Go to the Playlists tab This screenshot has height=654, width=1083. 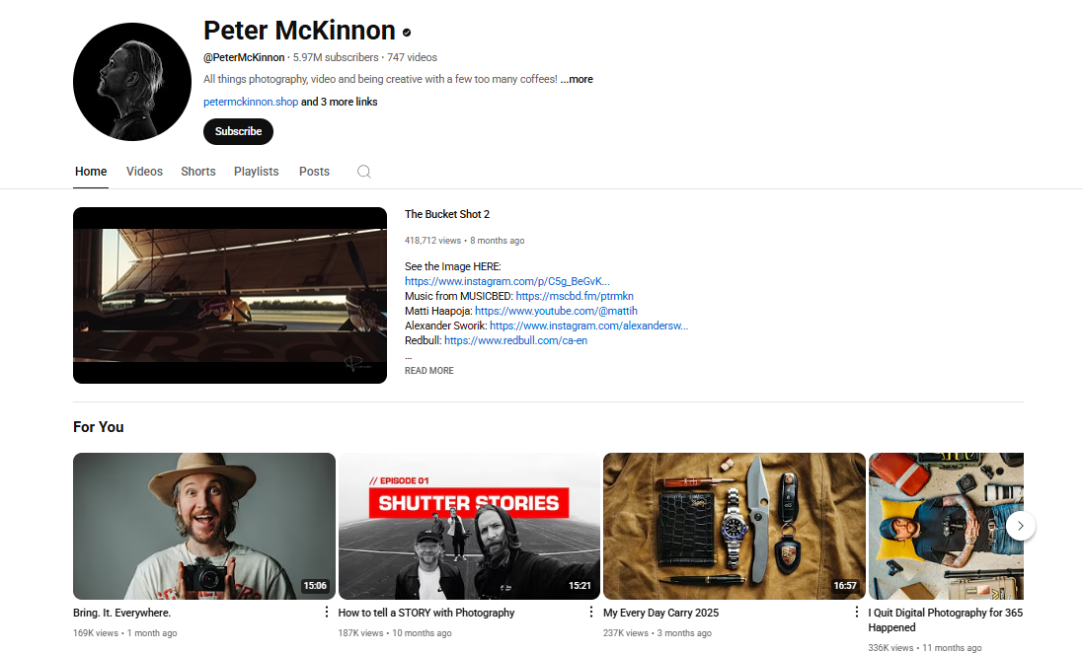[257, 171]
